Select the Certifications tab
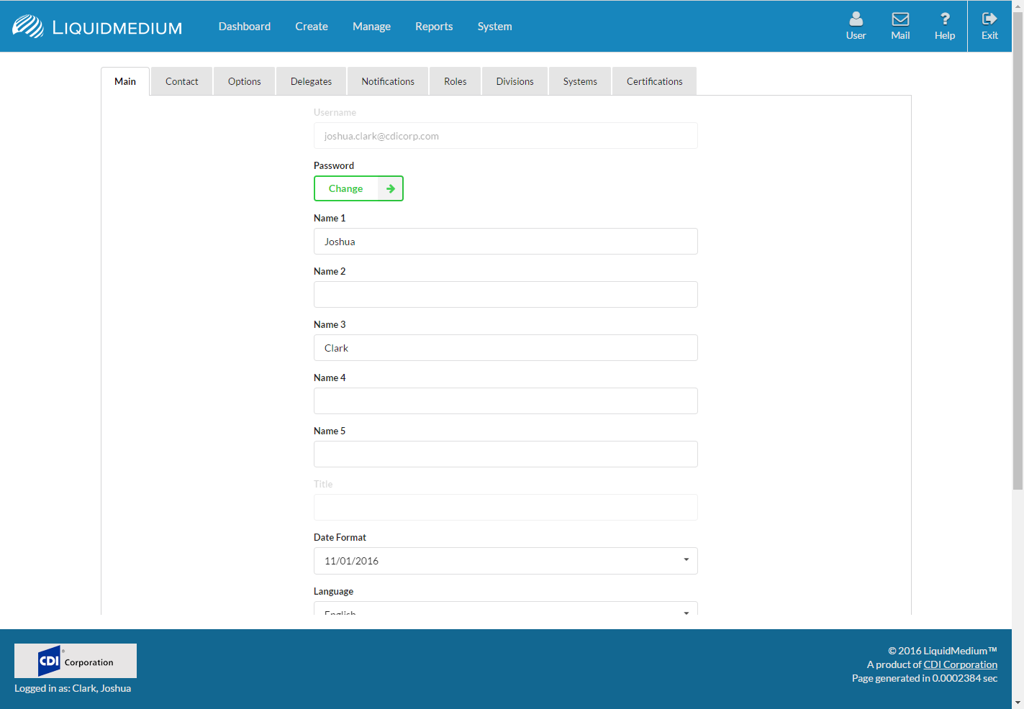The image size is (1024, 709). (x=654, y=81)
